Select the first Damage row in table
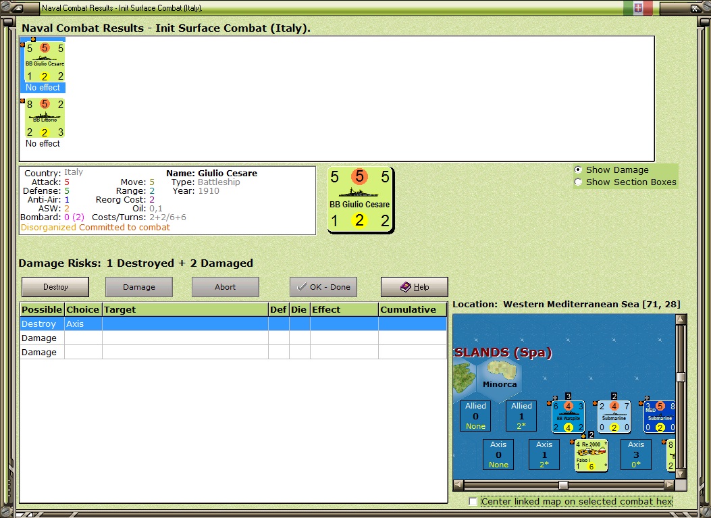Screen dimensions: 711x518 [x=234, y=338]
